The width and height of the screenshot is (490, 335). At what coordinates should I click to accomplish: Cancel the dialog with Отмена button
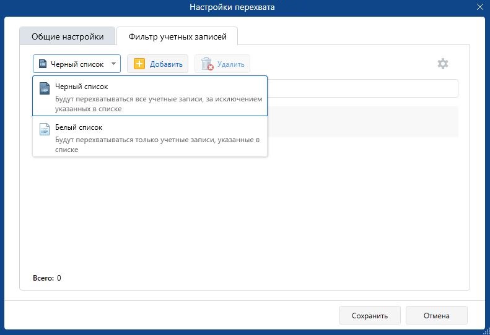[x=437, y=316]
